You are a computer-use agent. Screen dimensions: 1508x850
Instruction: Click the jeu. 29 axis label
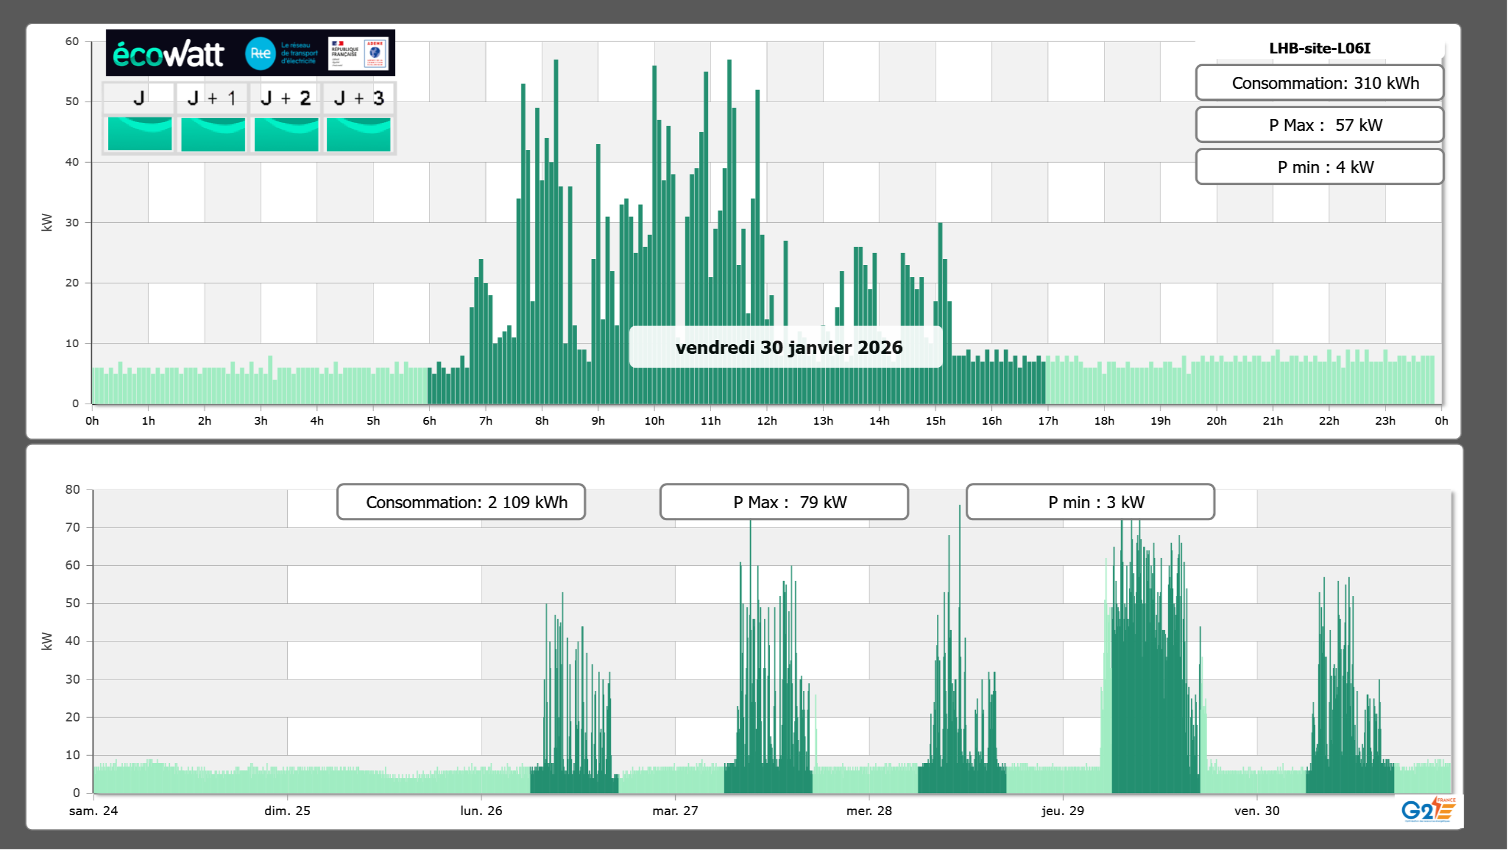1062,810
